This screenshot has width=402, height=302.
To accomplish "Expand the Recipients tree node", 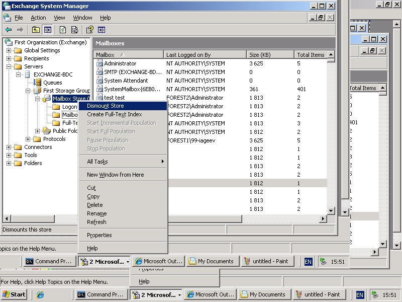I will pos(9,58).
